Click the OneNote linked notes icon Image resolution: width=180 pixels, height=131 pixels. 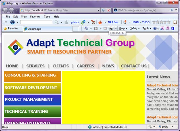168,28
